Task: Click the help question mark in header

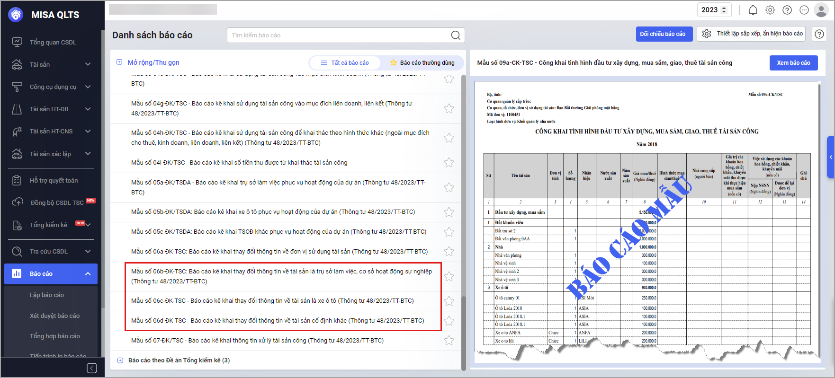Action: pos(787,10)
